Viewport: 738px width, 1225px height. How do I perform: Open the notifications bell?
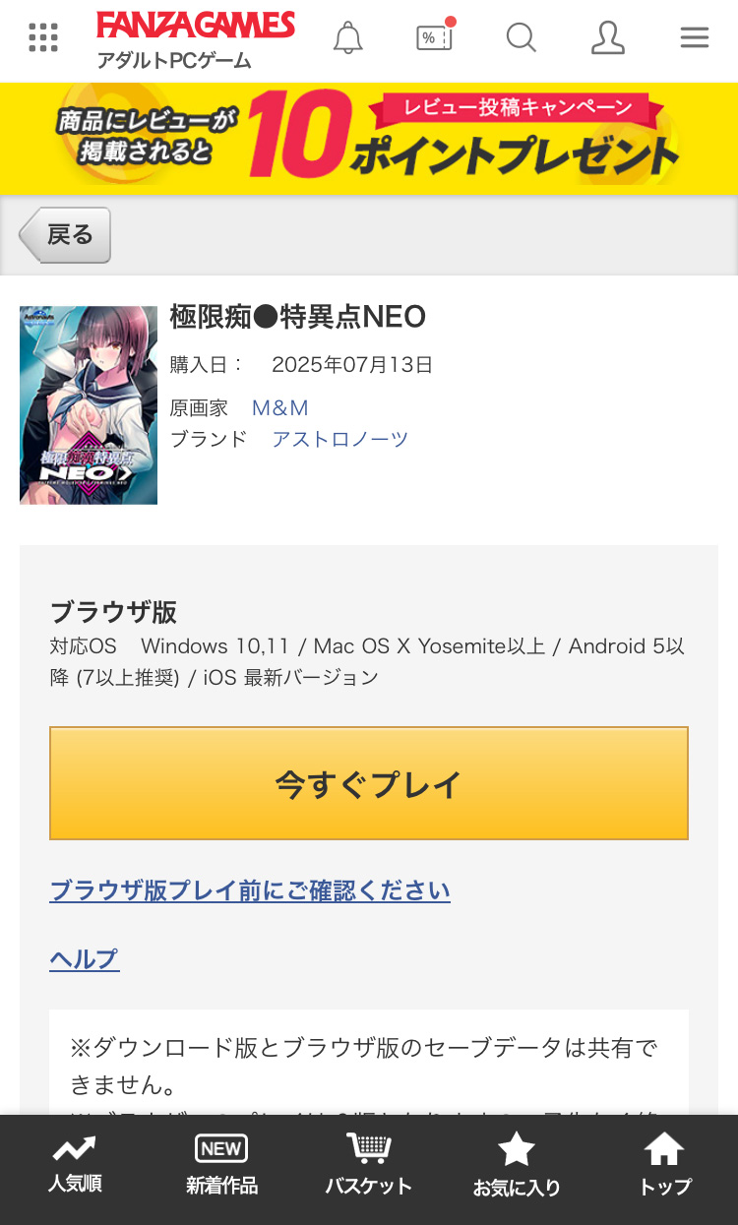(347, 37)
